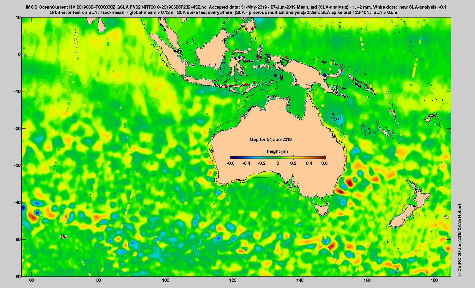The height and width of the screenshot is (288, 475).
Task: Click latitude axis label -40
Action: pyautogui.click(x=18, y=202)
